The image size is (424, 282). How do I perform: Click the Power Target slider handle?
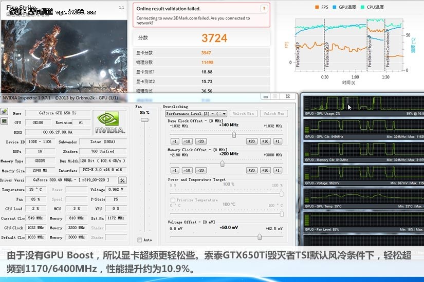click(x=282, y=193)
